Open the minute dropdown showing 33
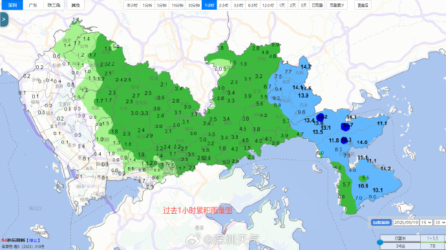Image resolution: width=446 pixels, height=250 pixels. click(x=440, y=222)
